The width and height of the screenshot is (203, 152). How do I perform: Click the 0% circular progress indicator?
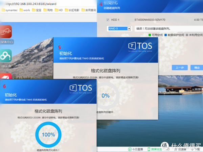pos(106,96)
